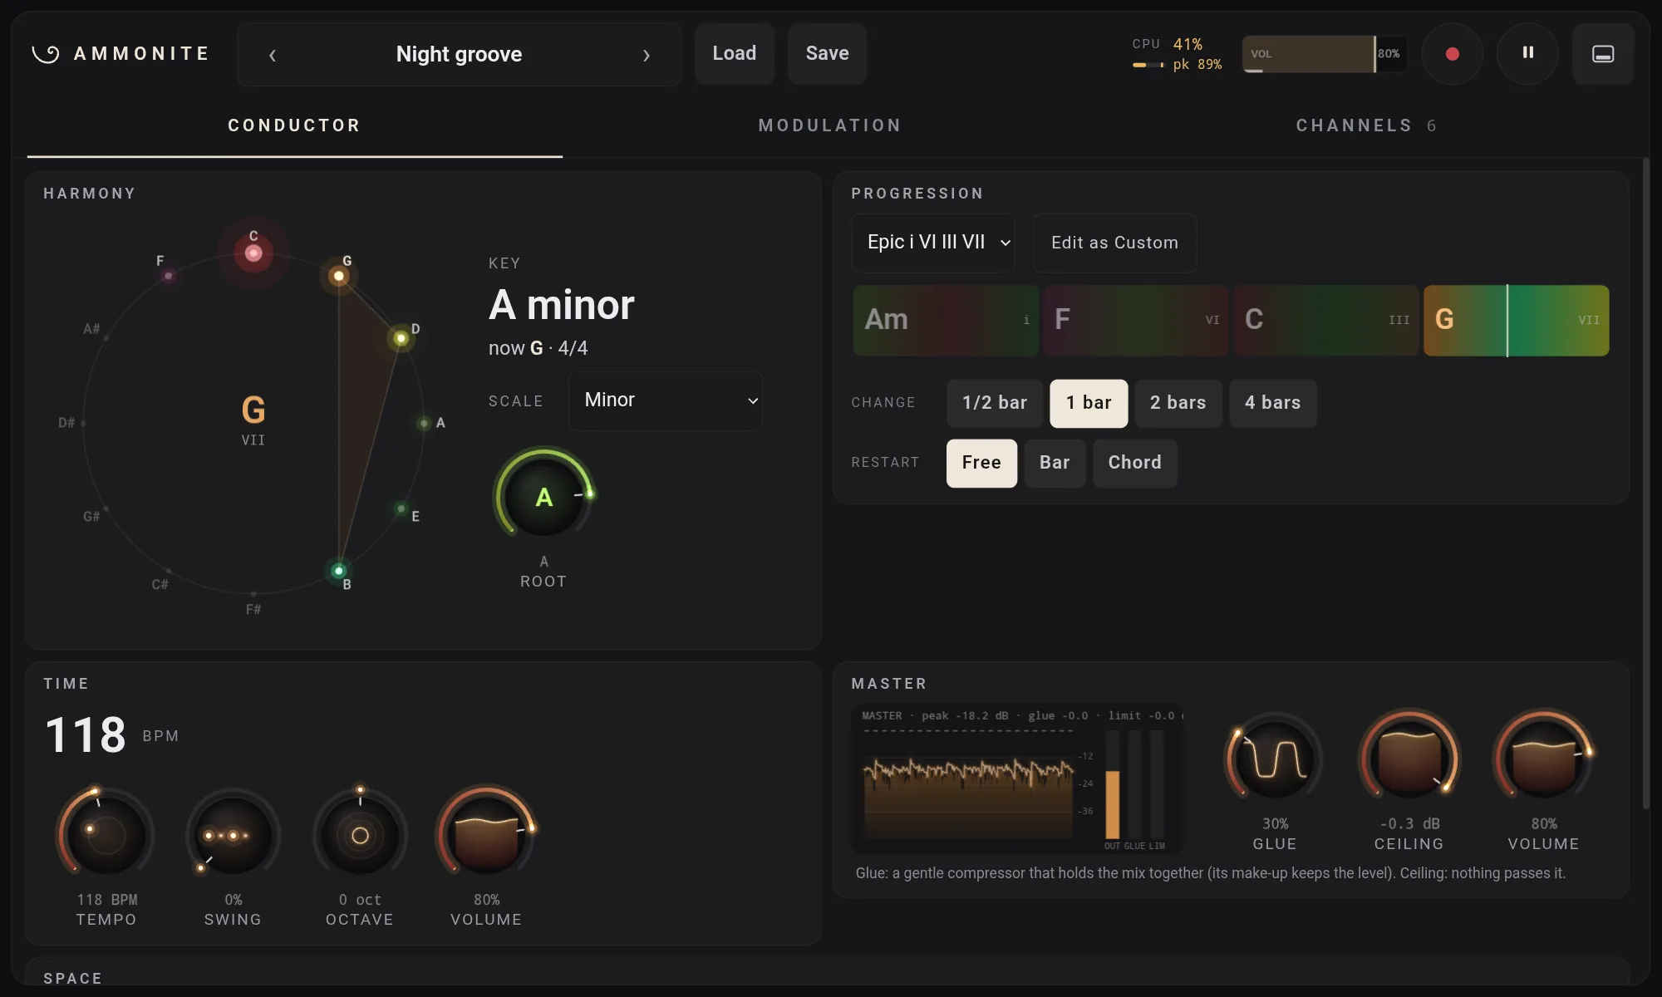Start recording with the red record button
The height and width of the screenshot is (997, 1662).
1453,54
